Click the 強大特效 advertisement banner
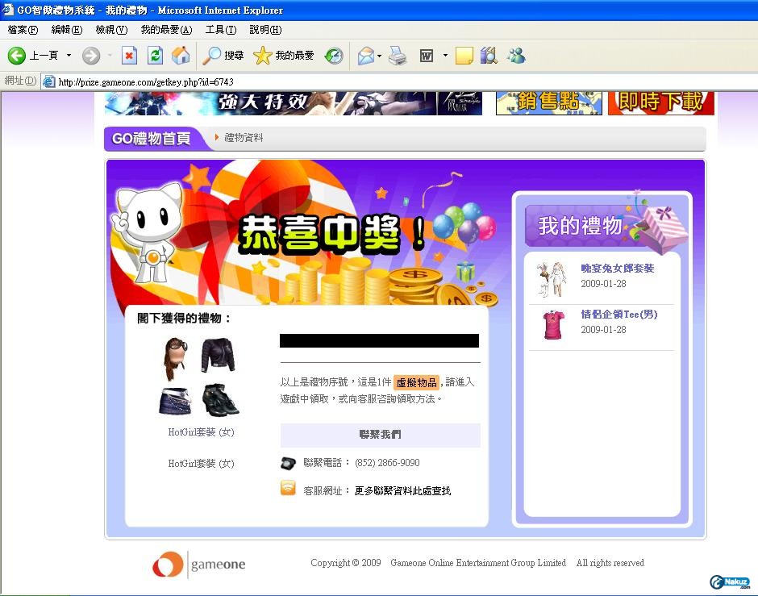Viewport: 758px width, 596px height. coord(294,103)
